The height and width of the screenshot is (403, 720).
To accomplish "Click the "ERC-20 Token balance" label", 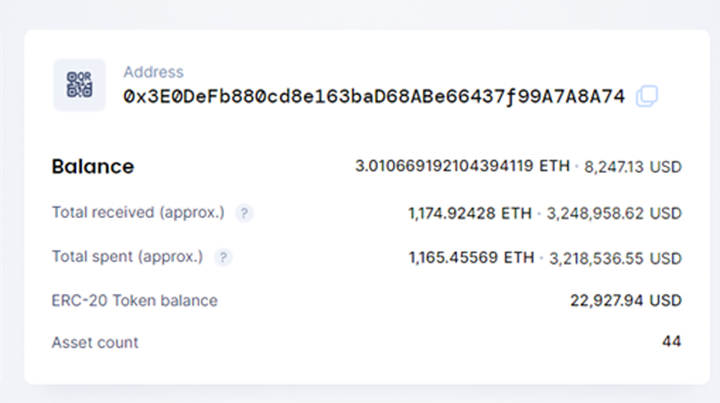I will (135, 300).
